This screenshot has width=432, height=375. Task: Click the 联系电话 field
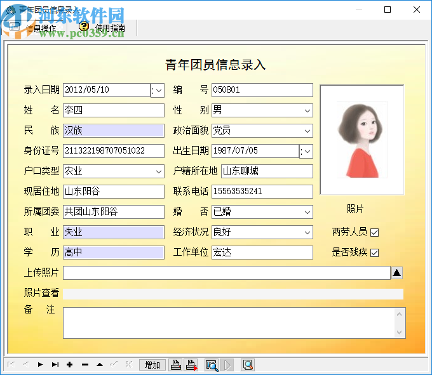coord(262,192)
